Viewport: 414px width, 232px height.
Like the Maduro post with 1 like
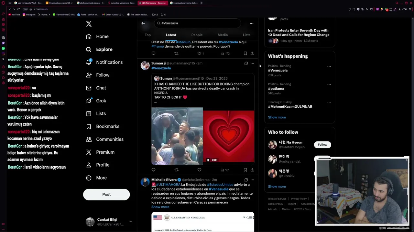point(201,53)
